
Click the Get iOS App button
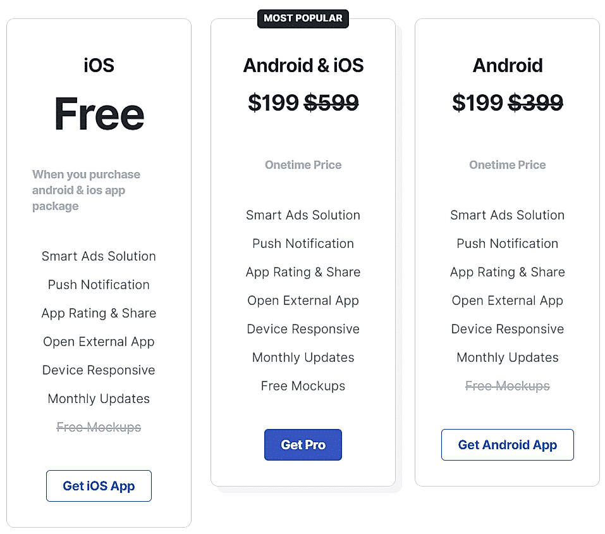[99, 486]
